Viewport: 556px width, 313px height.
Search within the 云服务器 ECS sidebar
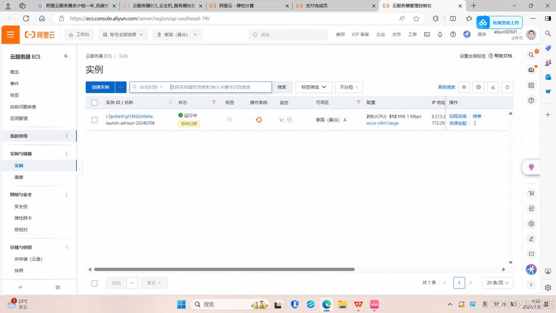pos(66,56)
